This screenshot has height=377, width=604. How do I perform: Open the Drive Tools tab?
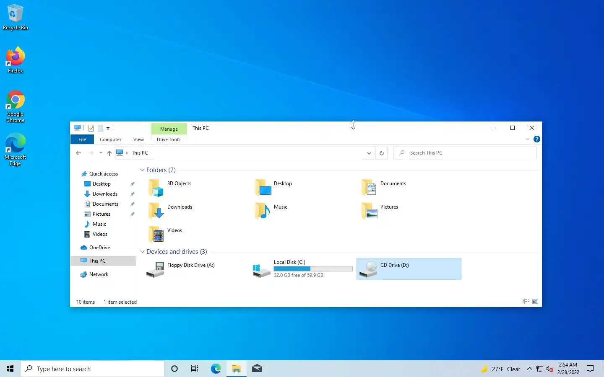coord(169,139)
